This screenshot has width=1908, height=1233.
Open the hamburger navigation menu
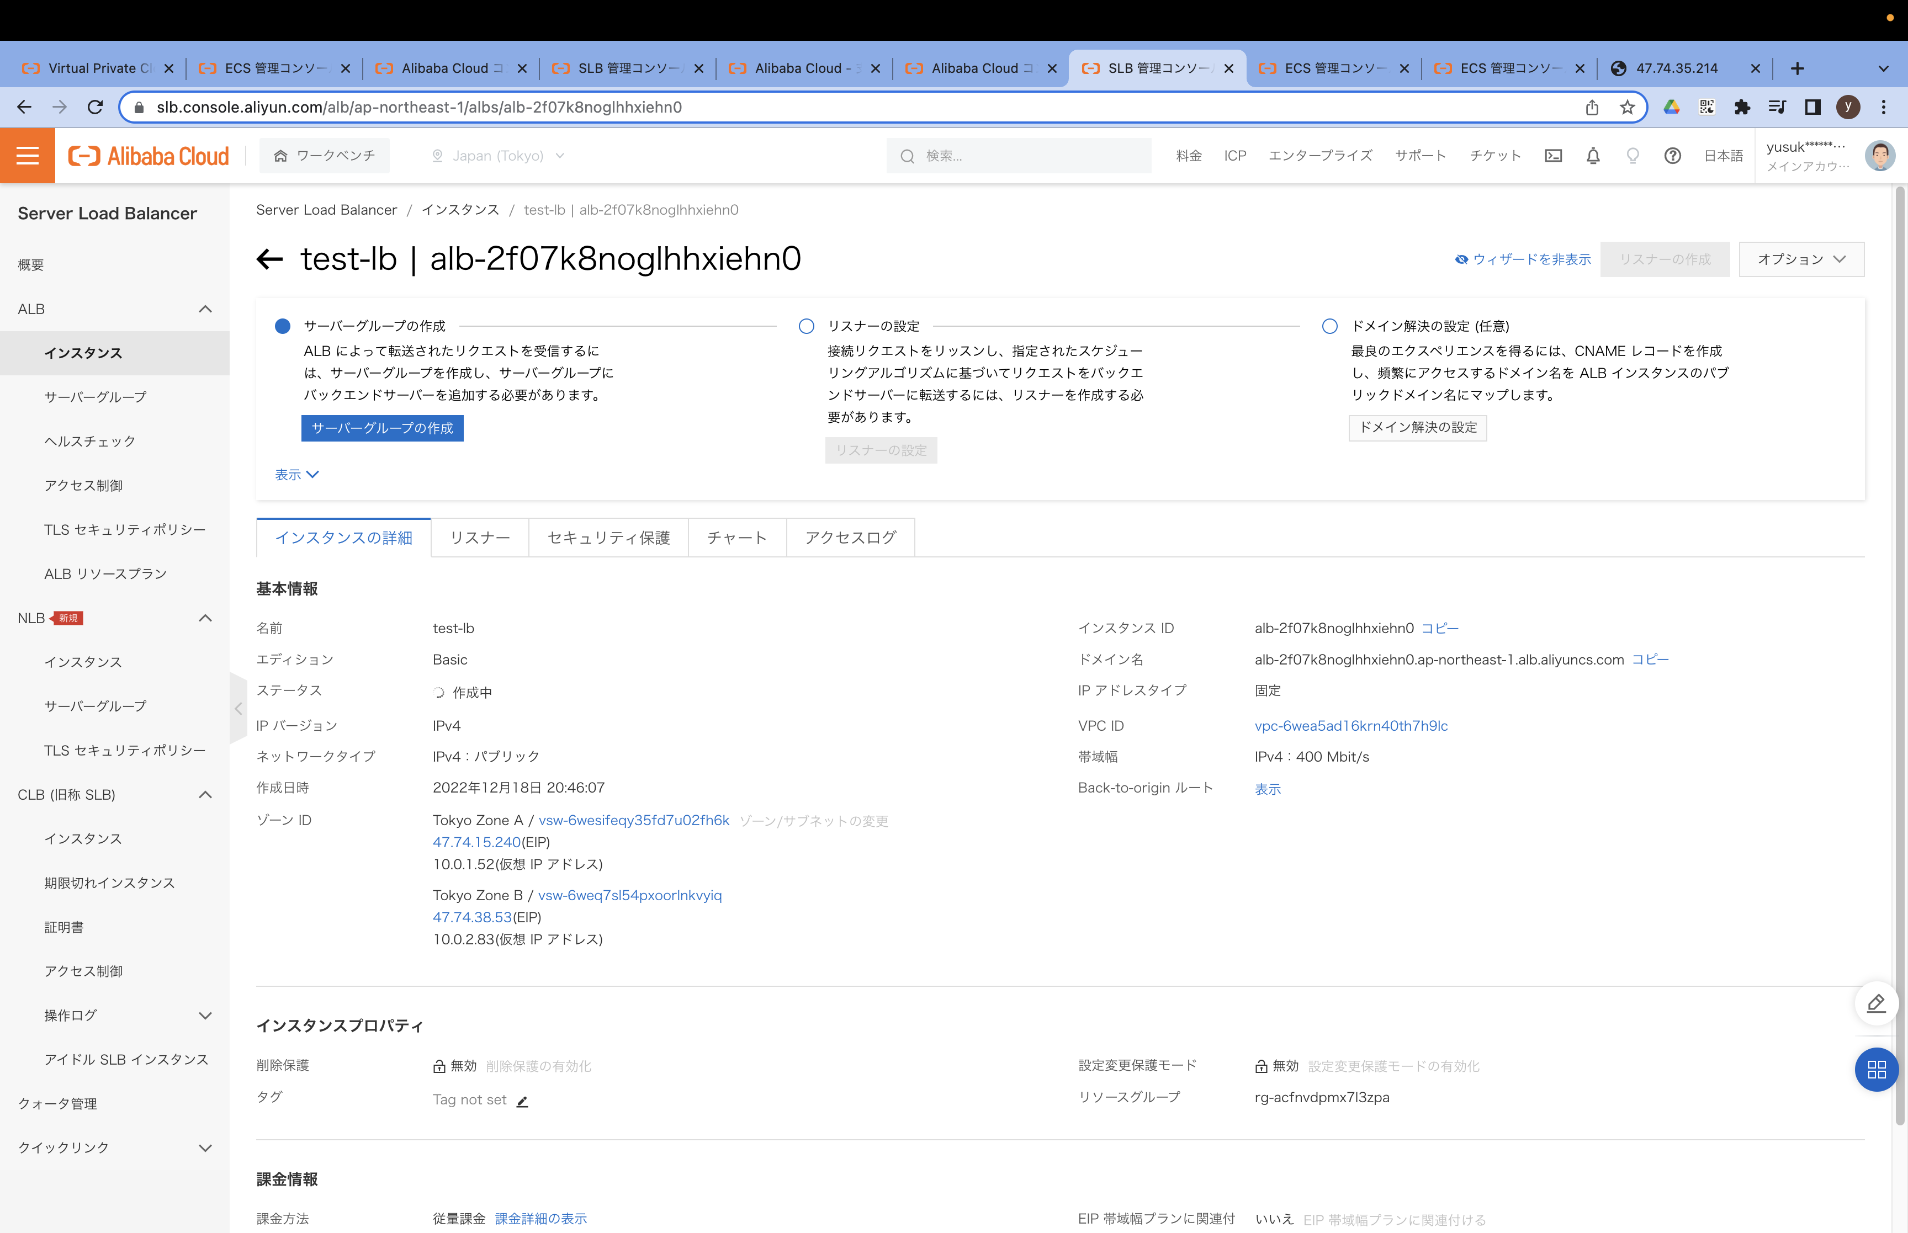point(26,155)
